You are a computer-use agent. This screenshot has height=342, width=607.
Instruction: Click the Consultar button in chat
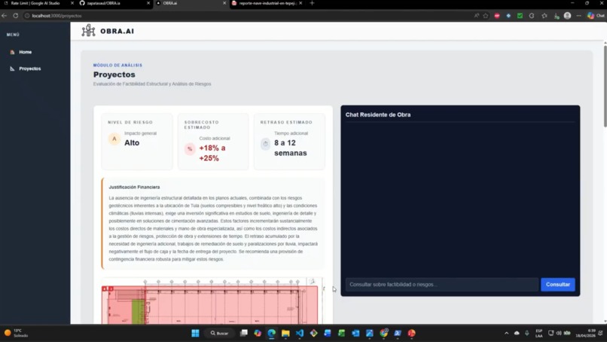557,284
